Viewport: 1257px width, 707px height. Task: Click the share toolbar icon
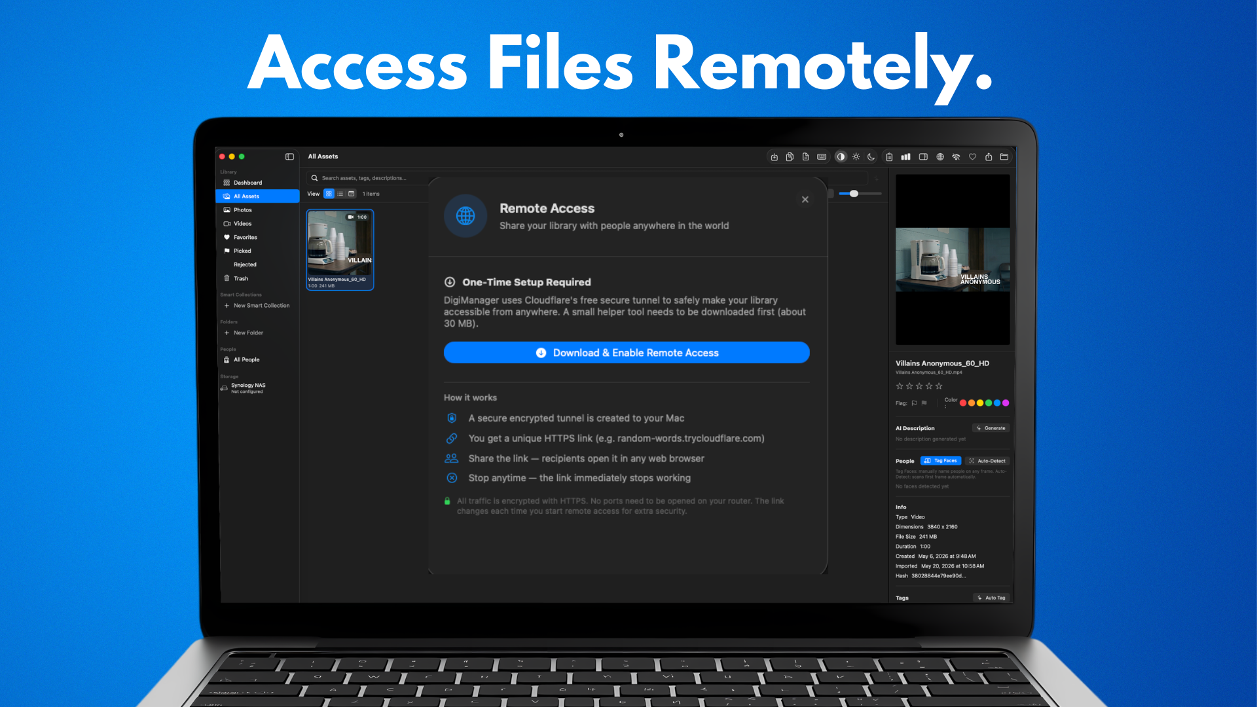pyautogui.click(x=989, y=157)
